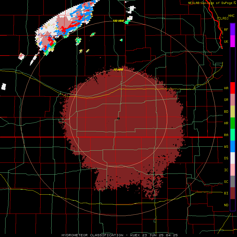
Task: Pick the HR green legend swatch
Action: [x=233, y=123]
